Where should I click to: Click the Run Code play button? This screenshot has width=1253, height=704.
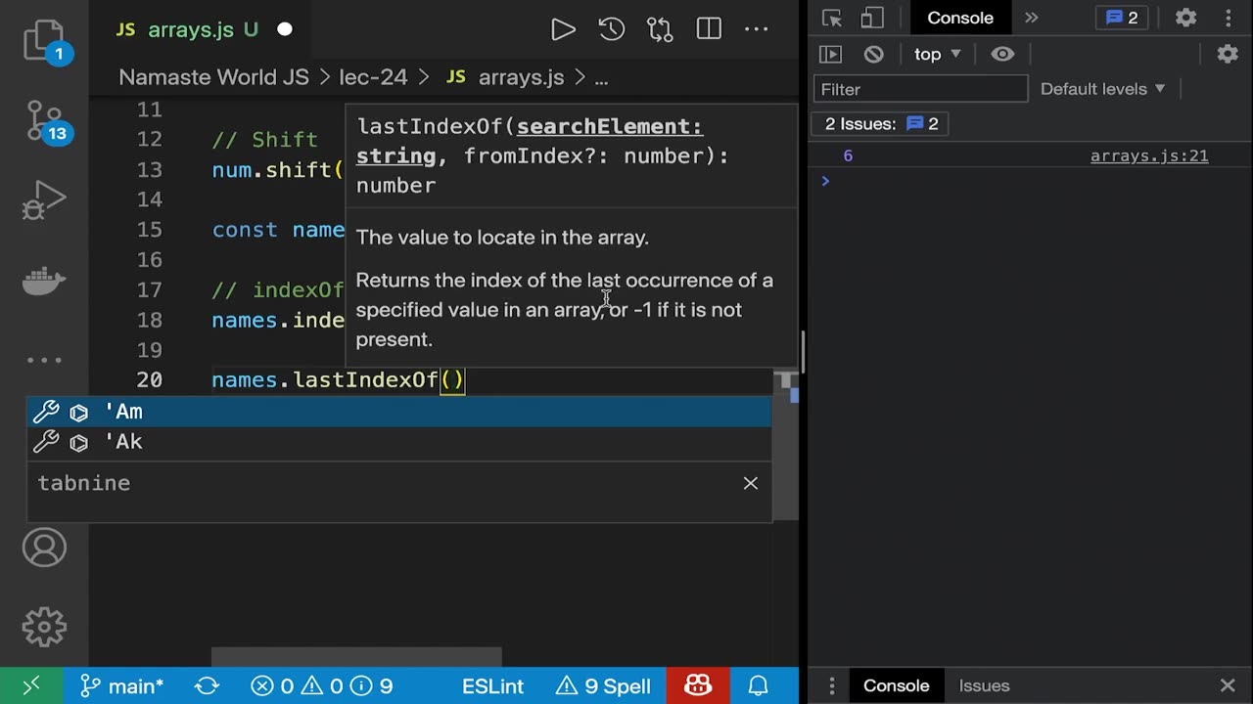tap(563, 30)
